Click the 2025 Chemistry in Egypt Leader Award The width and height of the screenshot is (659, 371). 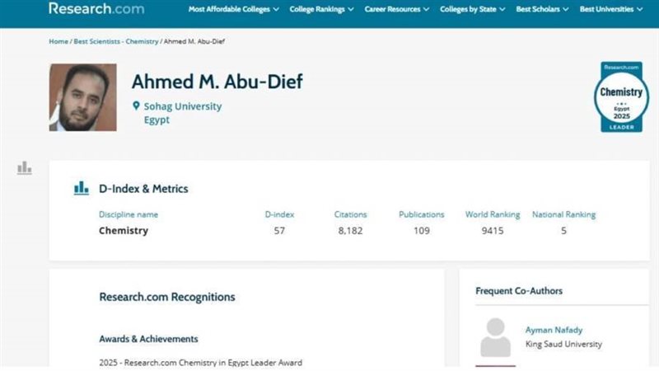200,363
